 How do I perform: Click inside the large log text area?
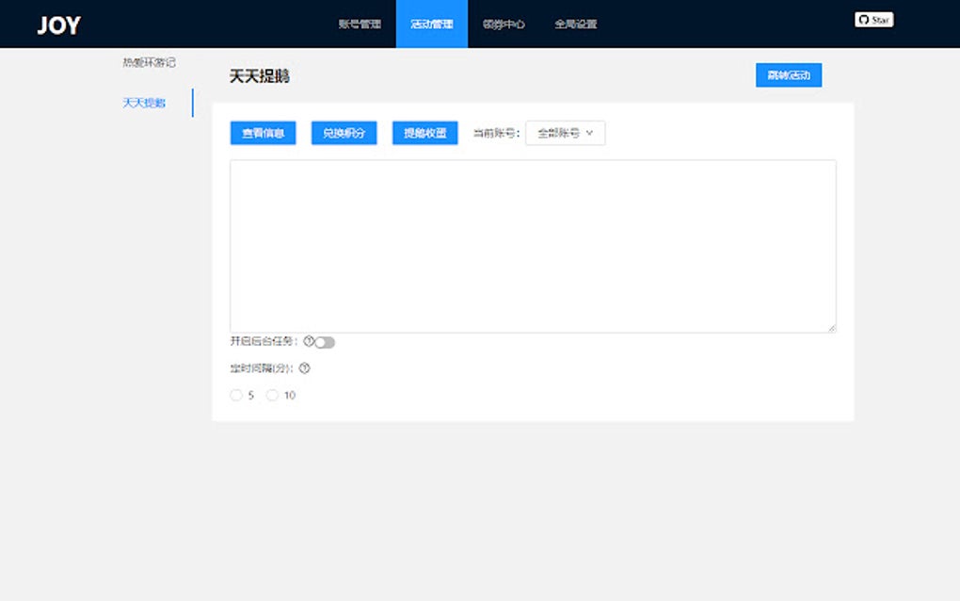tap(532, 243)
